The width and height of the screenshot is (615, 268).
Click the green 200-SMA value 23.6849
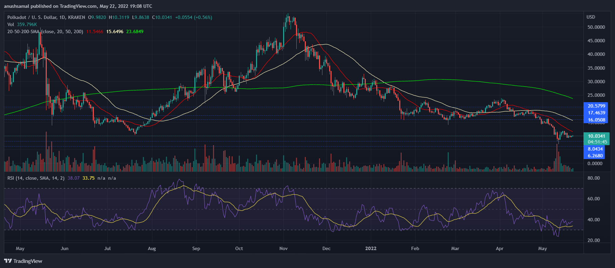134,31
